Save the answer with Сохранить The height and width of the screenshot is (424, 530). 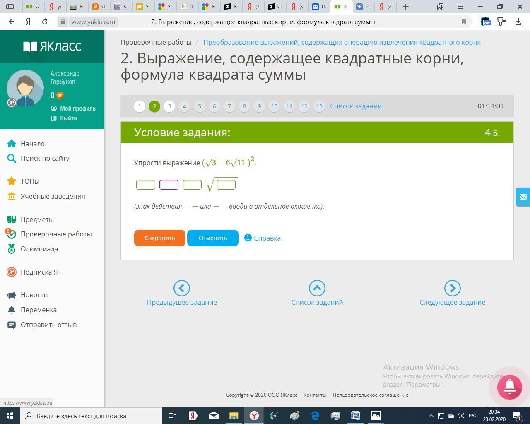160,238
